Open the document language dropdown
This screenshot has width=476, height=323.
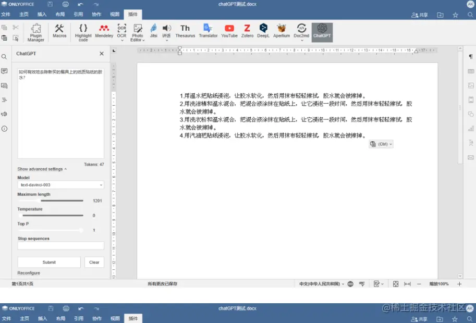point(322,284)
